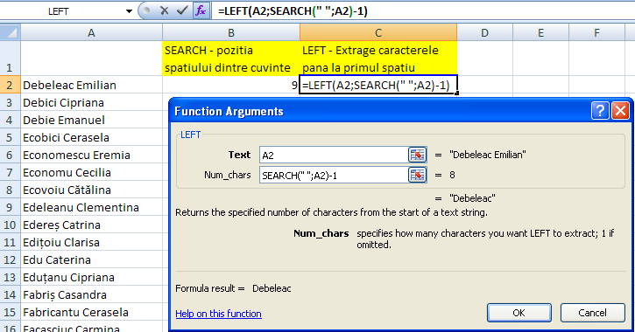
Task: Click the Insert Function fx icon
Action: [201, 10]
